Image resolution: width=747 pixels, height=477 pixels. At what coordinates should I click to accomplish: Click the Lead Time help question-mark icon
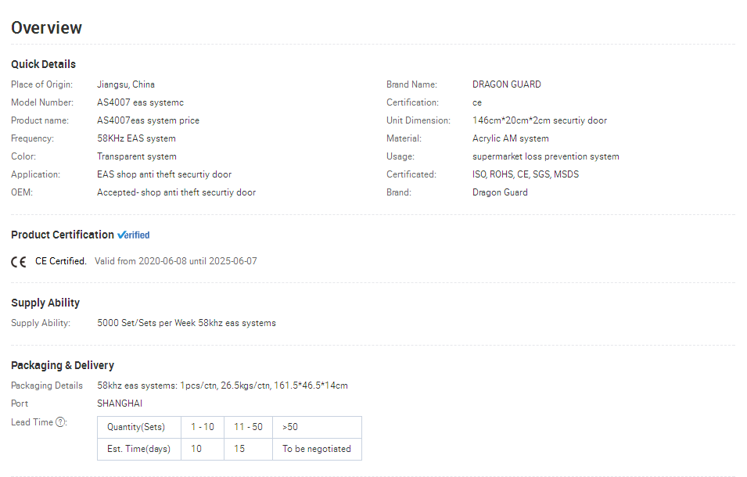tap(60, 422)
